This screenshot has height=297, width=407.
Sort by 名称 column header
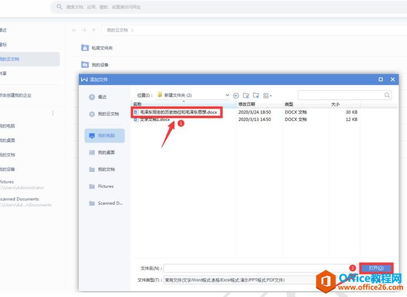click(x=184, y=104)
